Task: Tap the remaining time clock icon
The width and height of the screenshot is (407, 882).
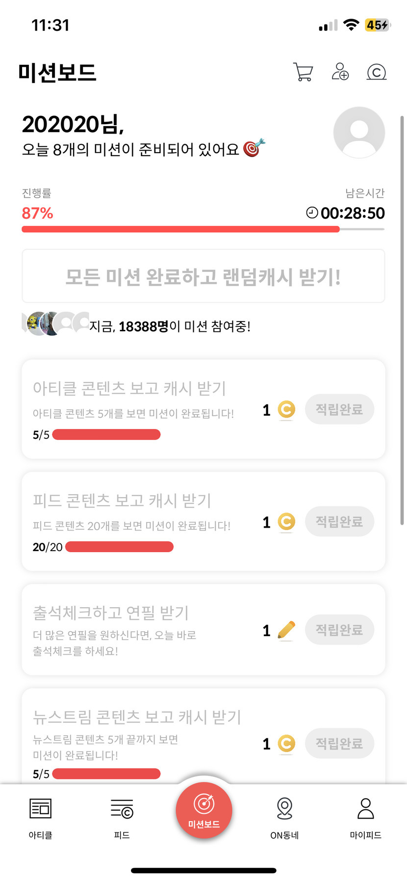Action: point(312,213)
